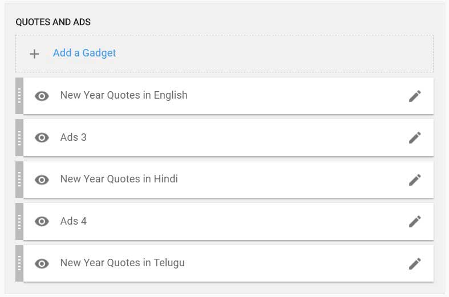The width and height of the screenshot is (449, 297).
Task: Toggle visibility of New Year Quotes in Hindi
Action: point(42,180)
